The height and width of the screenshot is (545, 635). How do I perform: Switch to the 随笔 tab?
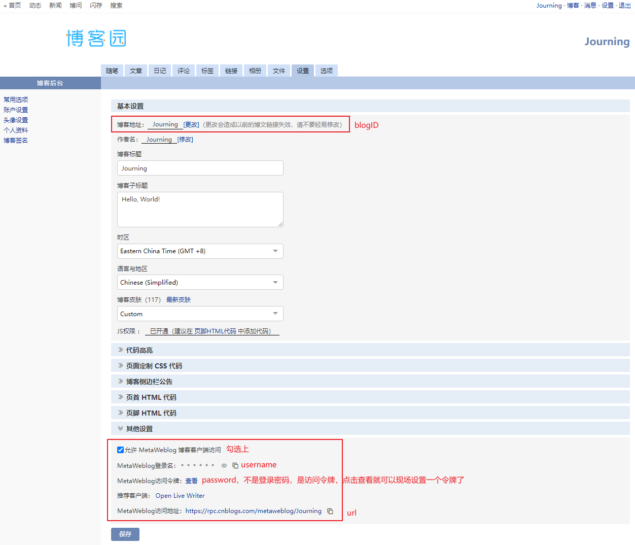112,71
